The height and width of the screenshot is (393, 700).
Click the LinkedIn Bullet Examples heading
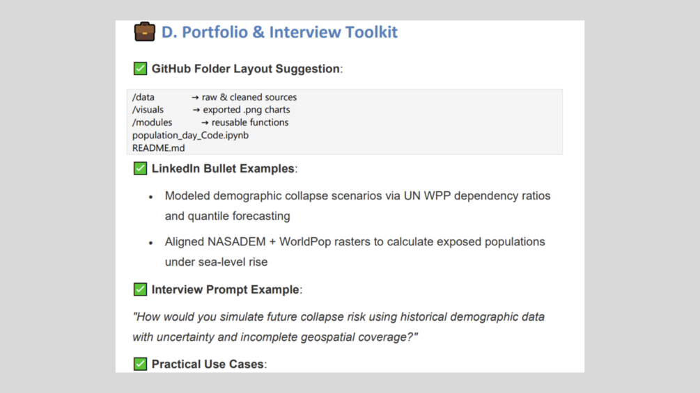(224, 168)
